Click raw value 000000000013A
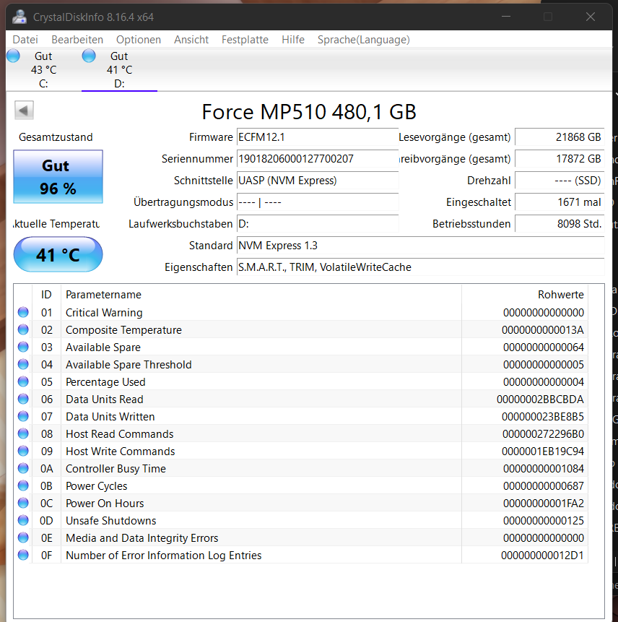The image size is (618, 622). tap(543, 330)
